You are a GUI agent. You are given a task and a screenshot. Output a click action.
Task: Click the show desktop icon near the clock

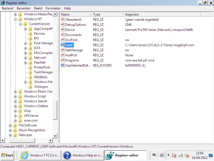211,155
